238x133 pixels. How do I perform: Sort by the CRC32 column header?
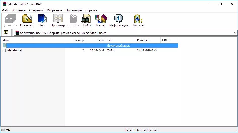(x=169, y=40)
